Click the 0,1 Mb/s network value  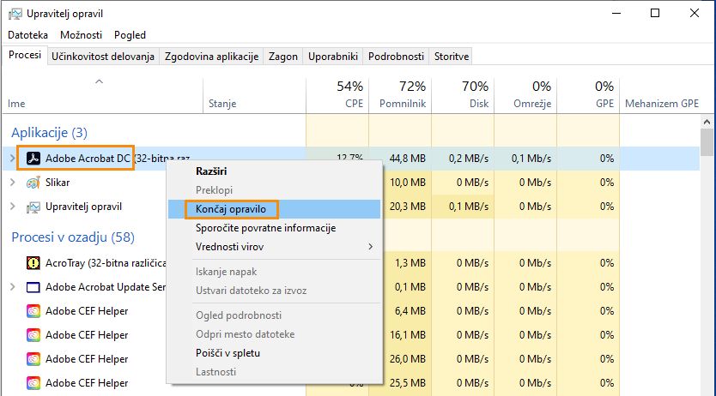pos(531,159)
